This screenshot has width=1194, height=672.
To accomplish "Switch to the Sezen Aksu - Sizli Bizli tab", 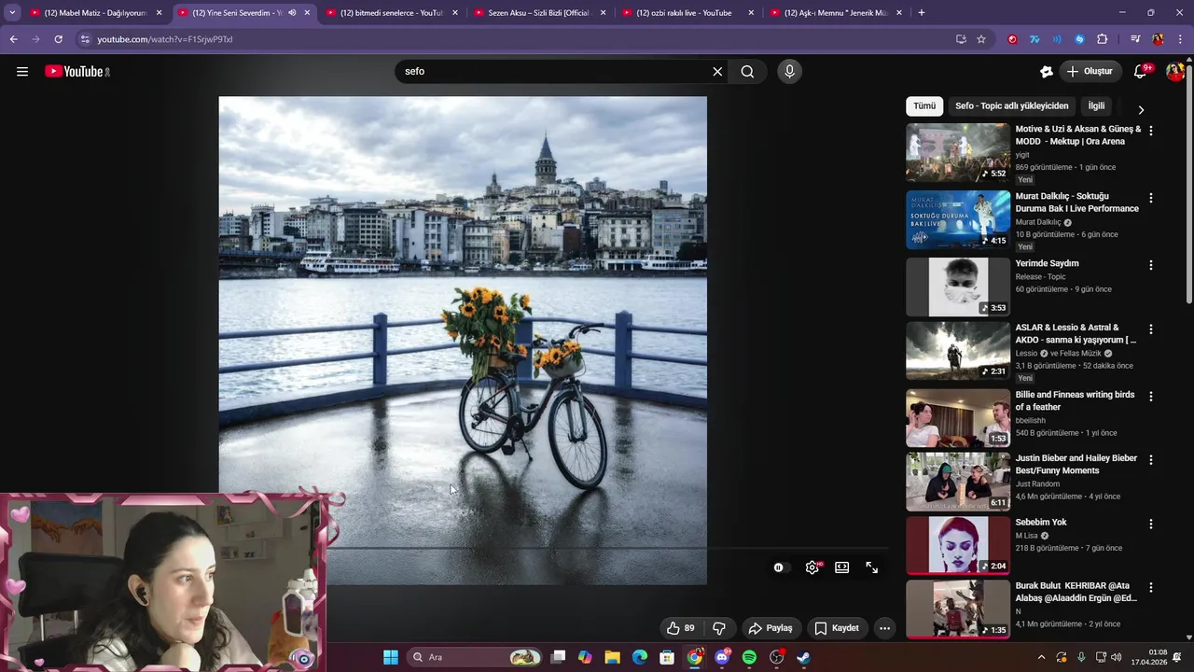I will (539, 13).
